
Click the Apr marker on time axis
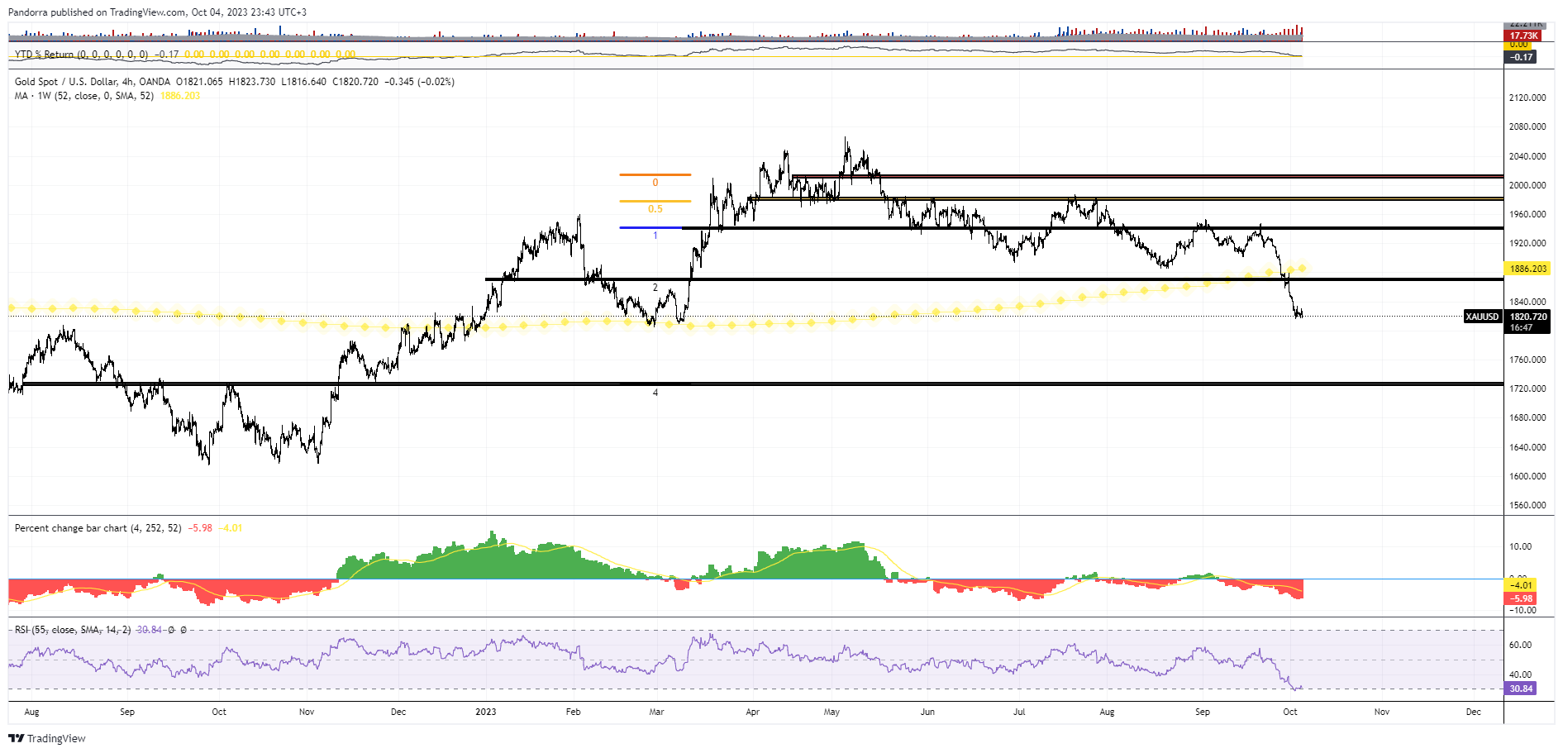pos(752,712)
